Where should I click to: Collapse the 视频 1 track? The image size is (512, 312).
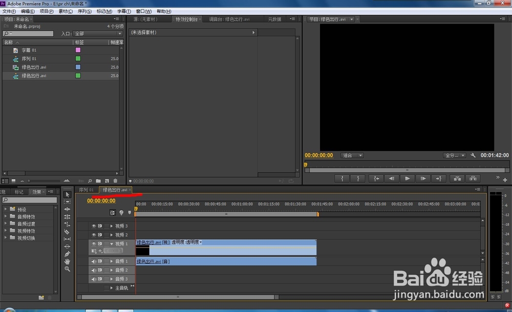[112, 244]
